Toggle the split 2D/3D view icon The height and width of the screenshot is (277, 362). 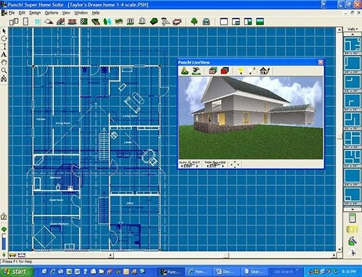(x=248, y=22)
